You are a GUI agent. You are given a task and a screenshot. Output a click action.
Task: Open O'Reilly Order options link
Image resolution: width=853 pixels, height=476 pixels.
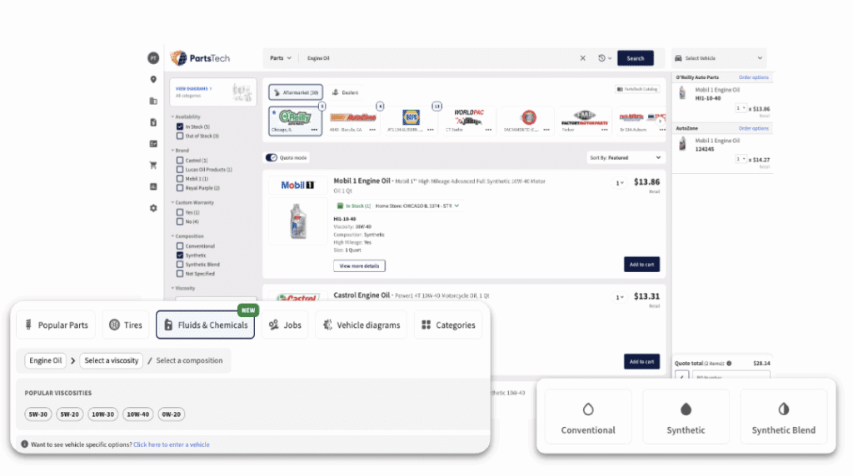coord(753,77)
